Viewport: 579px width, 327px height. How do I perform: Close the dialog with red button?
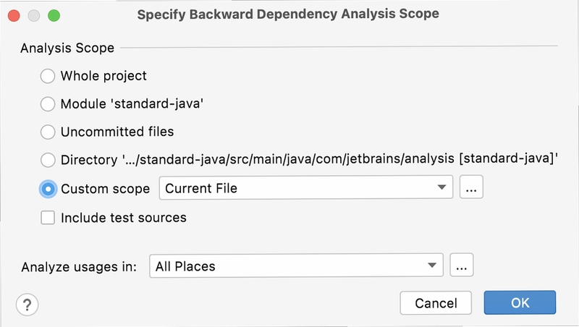click(14, 15)
